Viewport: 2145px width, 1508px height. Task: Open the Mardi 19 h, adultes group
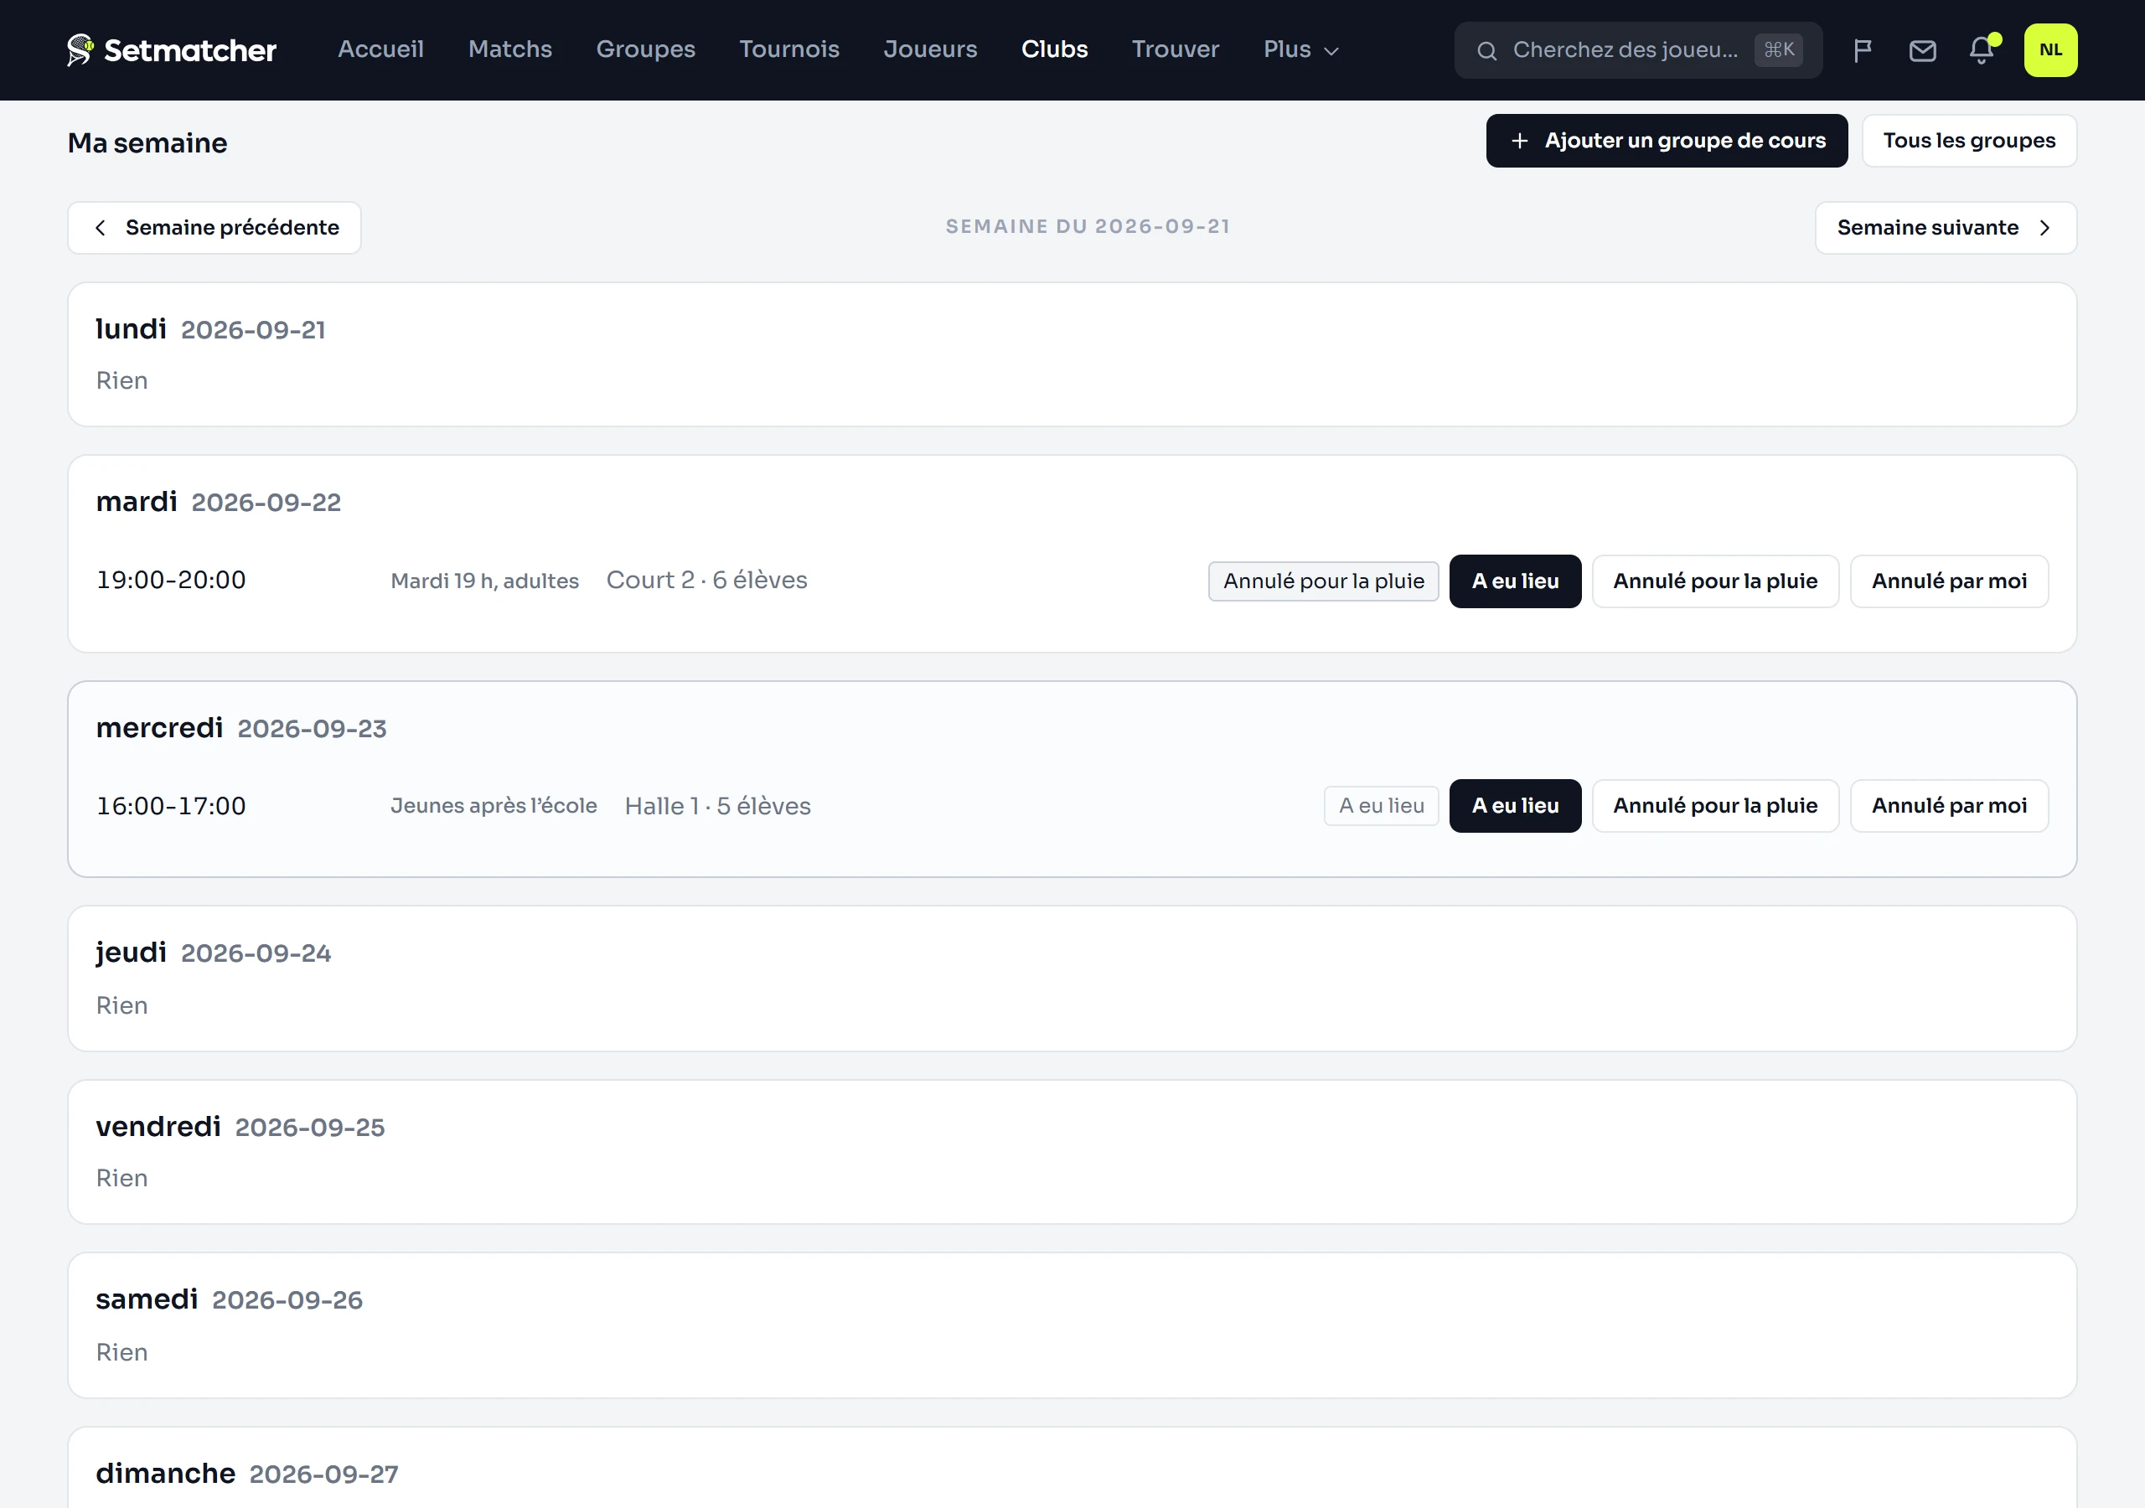[485, 581]
